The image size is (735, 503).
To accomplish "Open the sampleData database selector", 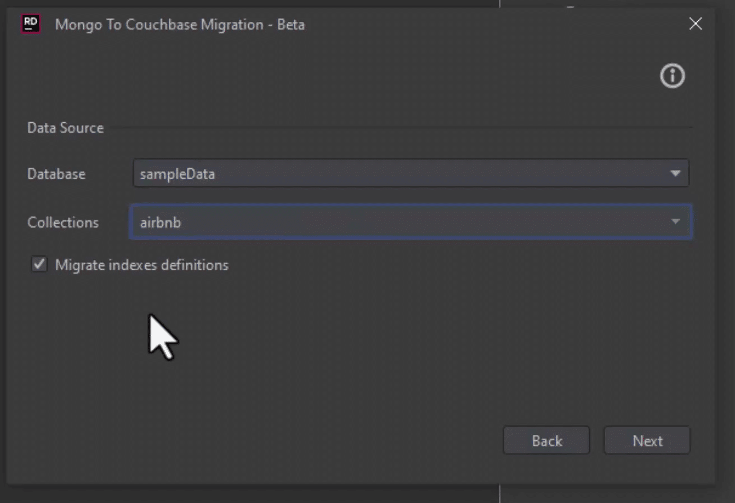I will (x=394, y=173).
